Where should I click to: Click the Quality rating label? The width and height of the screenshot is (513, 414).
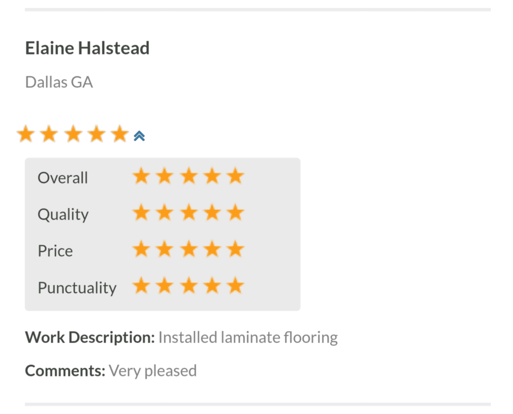[x=63, y=214]
